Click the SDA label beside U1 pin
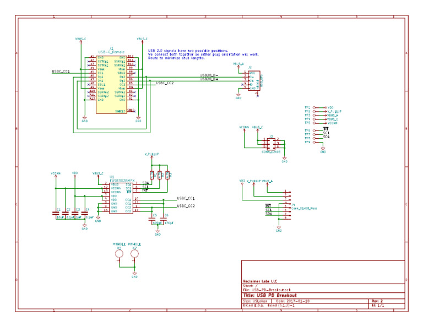 [145, 183]
